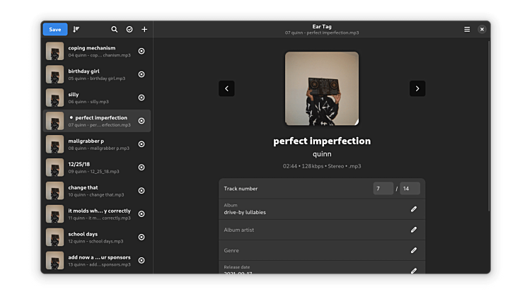Edit the Genre field

click(x=414, y=250)
